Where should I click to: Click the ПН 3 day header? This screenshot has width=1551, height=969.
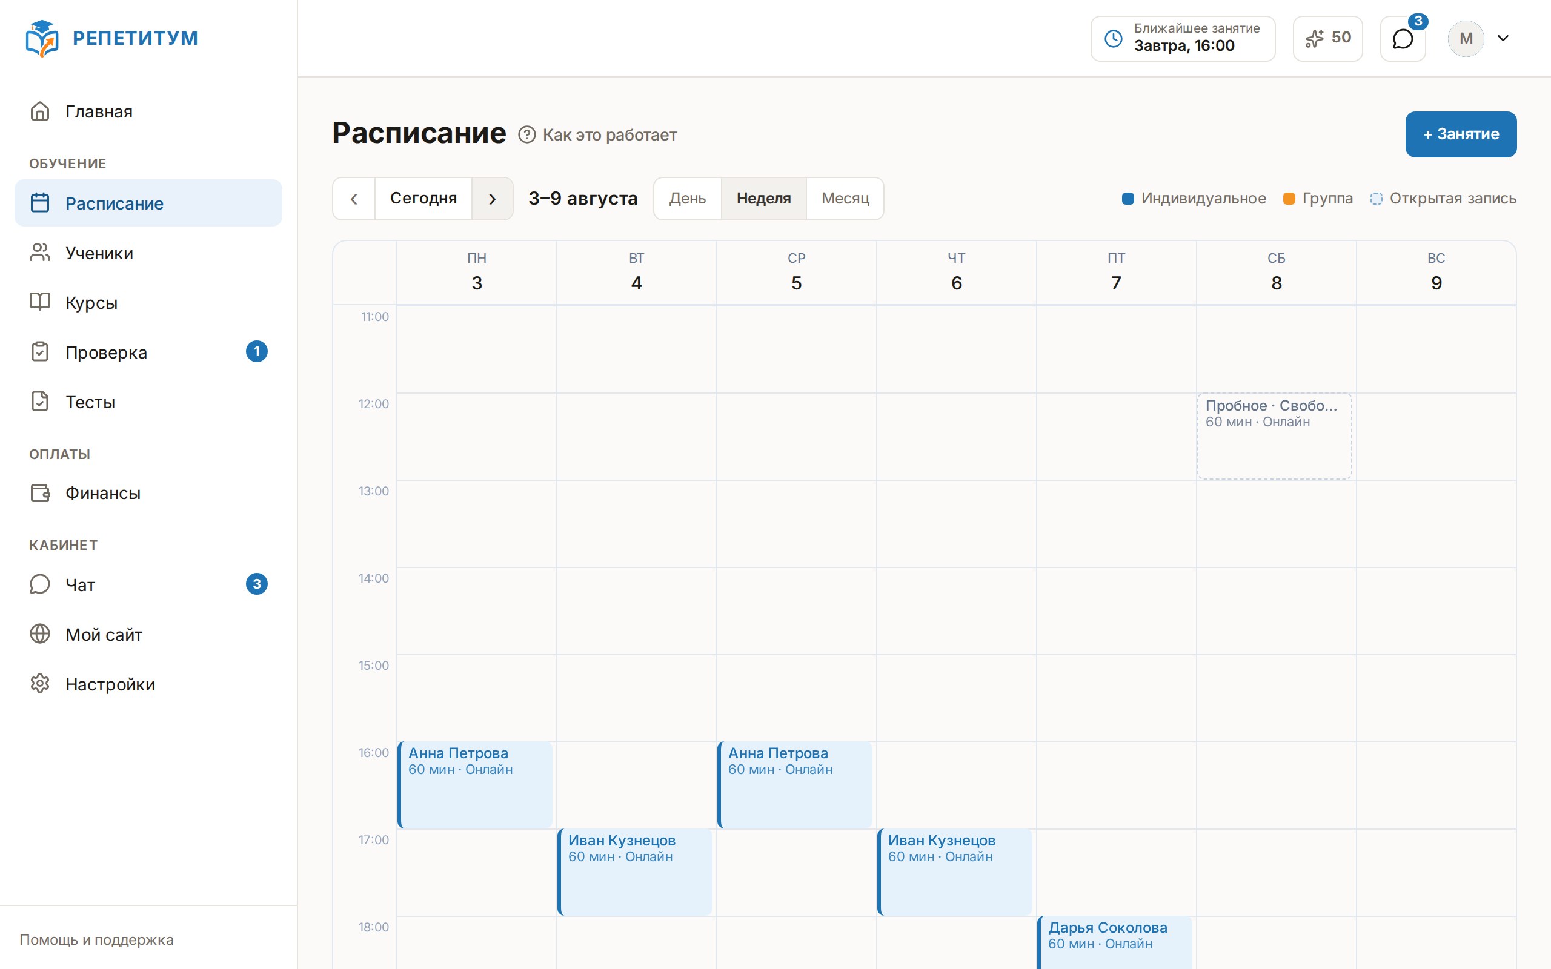477,273
